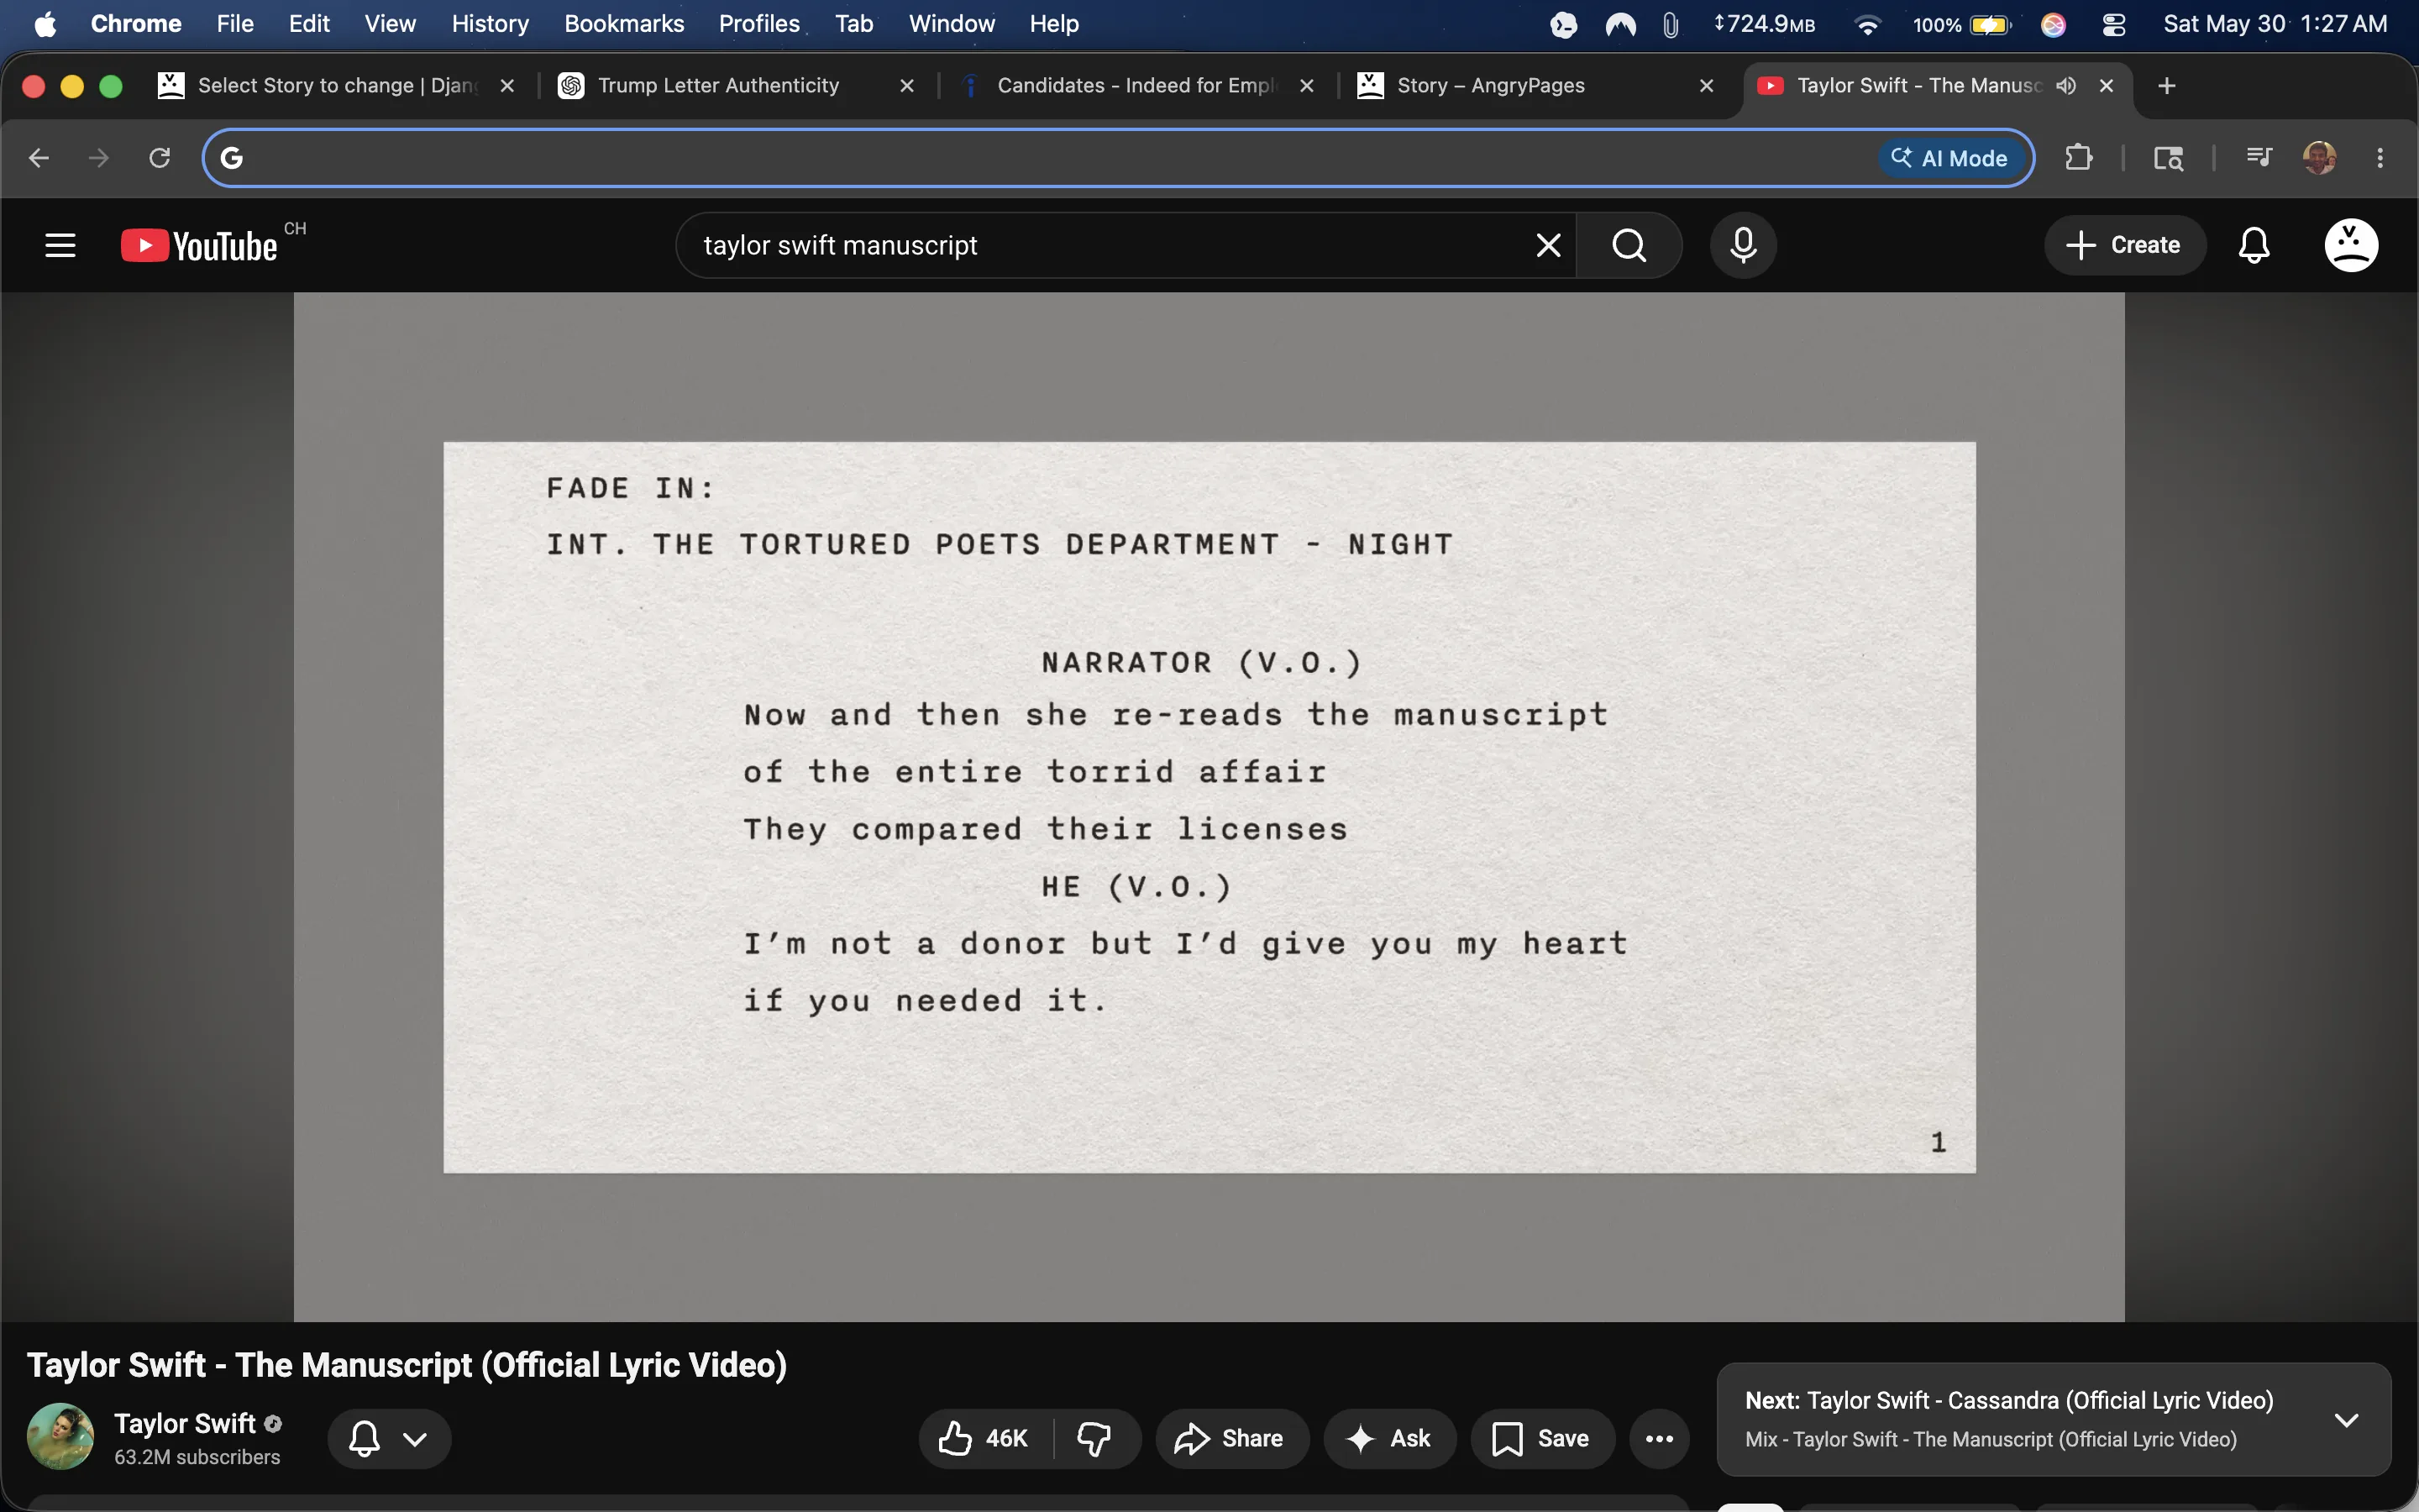
Task: Reload the current page
Action: (159, 158)
